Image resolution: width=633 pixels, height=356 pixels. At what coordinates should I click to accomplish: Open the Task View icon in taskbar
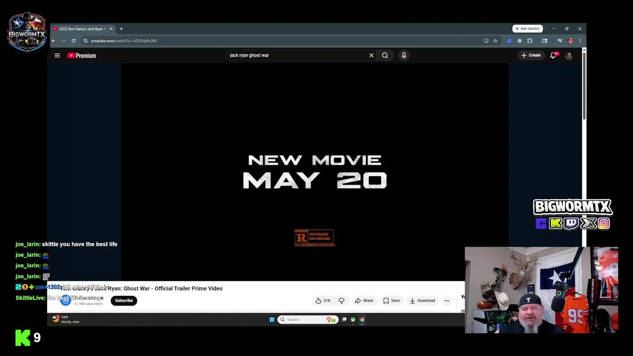[344, 320]
